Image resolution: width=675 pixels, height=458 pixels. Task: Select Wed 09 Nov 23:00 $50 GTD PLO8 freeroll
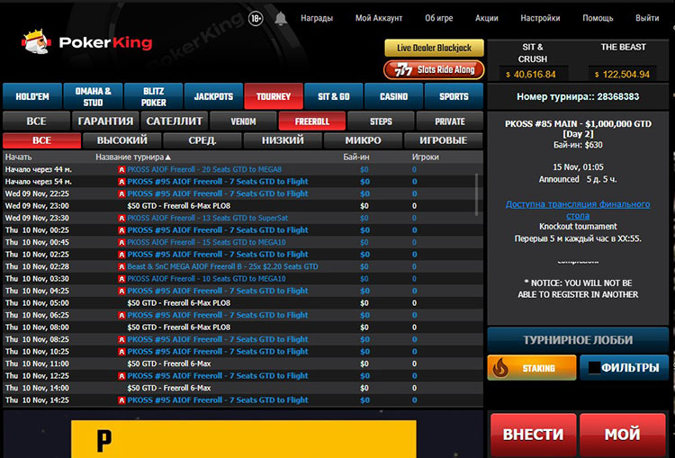(243, 206)
